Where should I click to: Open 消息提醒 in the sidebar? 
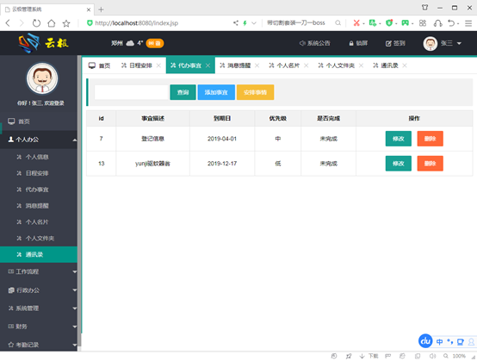pyautogui.click(x=39, y=206)
